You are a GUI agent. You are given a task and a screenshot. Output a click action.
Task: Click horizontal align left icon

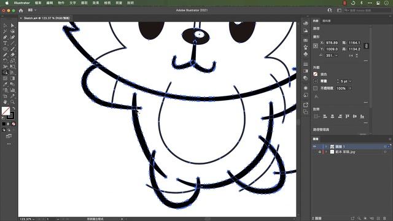click(x=325, y=116)
